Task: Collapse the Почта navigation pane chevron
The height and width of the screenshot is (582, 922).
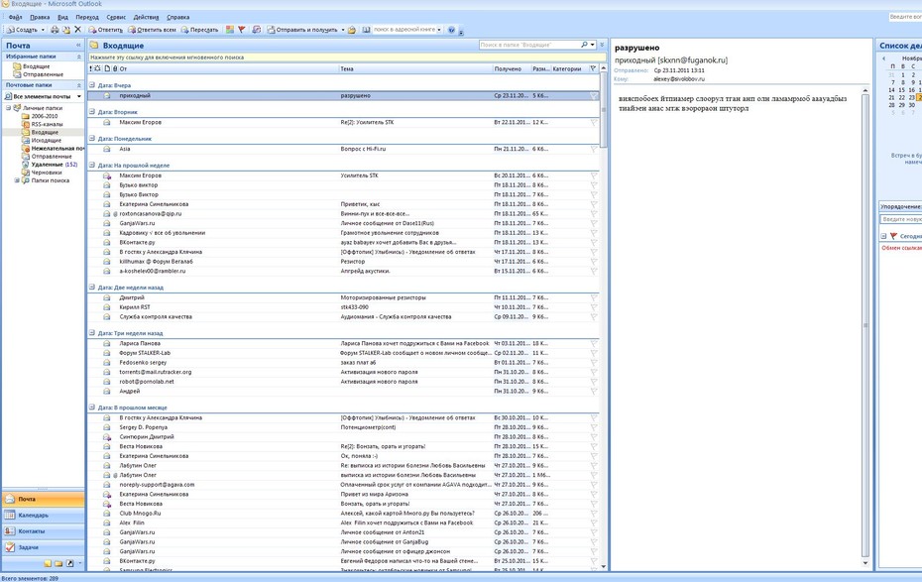Action: click(x=78, y=46)
